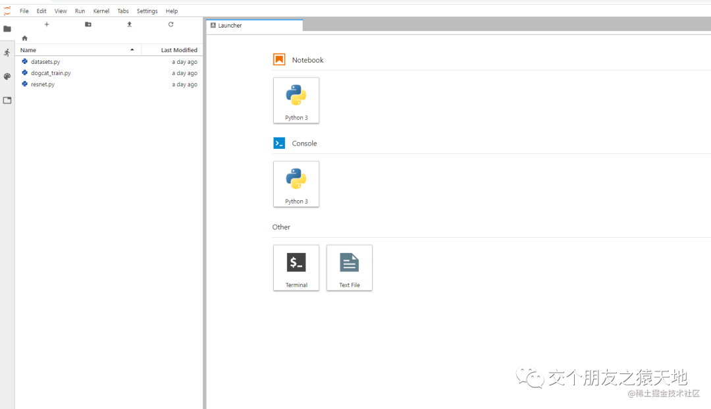
Task: Select the datasets.py file
Action: (109, 62)
